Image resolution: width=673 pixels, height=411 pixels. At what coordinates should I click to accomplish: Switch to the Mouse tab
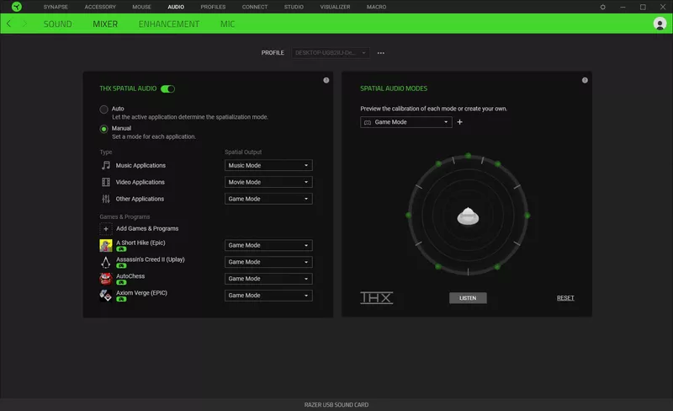pyautogui.click(x=141, y=7)
